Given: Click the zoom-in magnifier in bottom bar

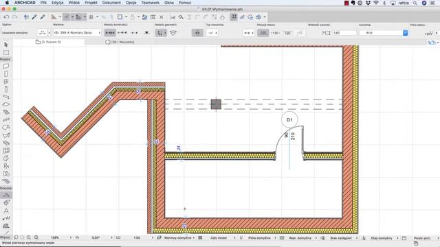Looking at the screenshot, I should 29,237.
